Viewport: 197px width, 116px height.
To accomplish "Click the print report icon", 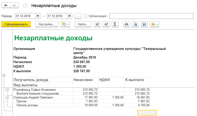I will pos(126,24).
